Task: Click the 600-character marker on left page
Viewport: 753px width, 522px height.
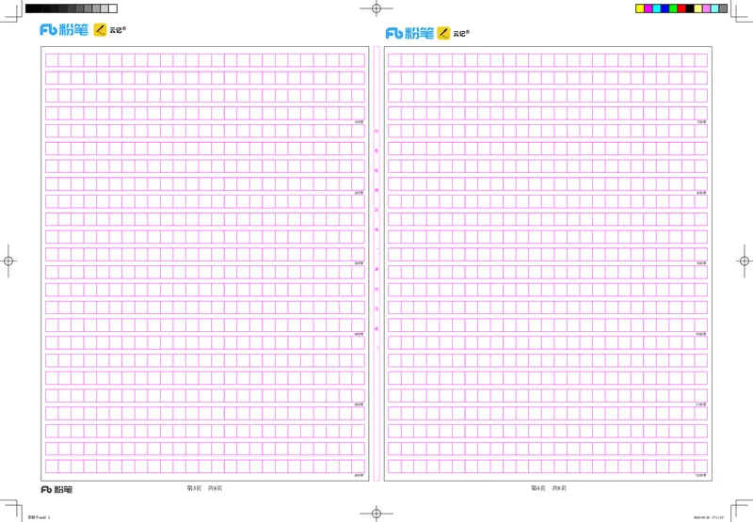Action: 359,475
